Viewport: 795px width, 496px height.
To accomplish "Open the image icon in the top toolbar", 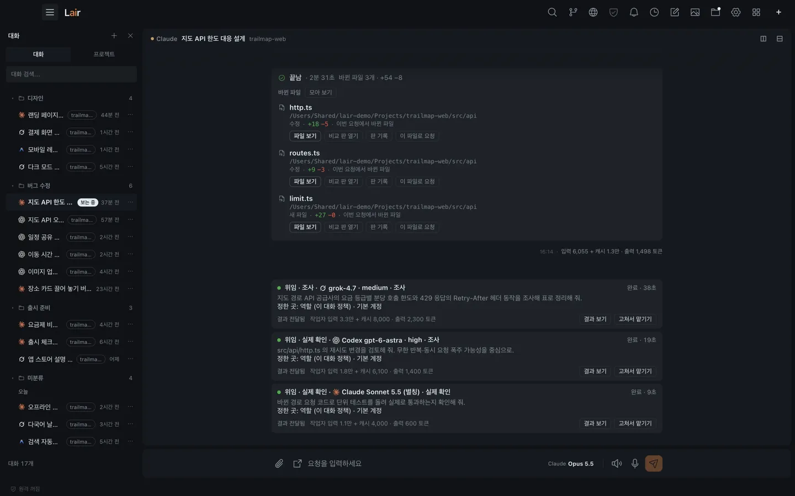I will pos(695,12).
